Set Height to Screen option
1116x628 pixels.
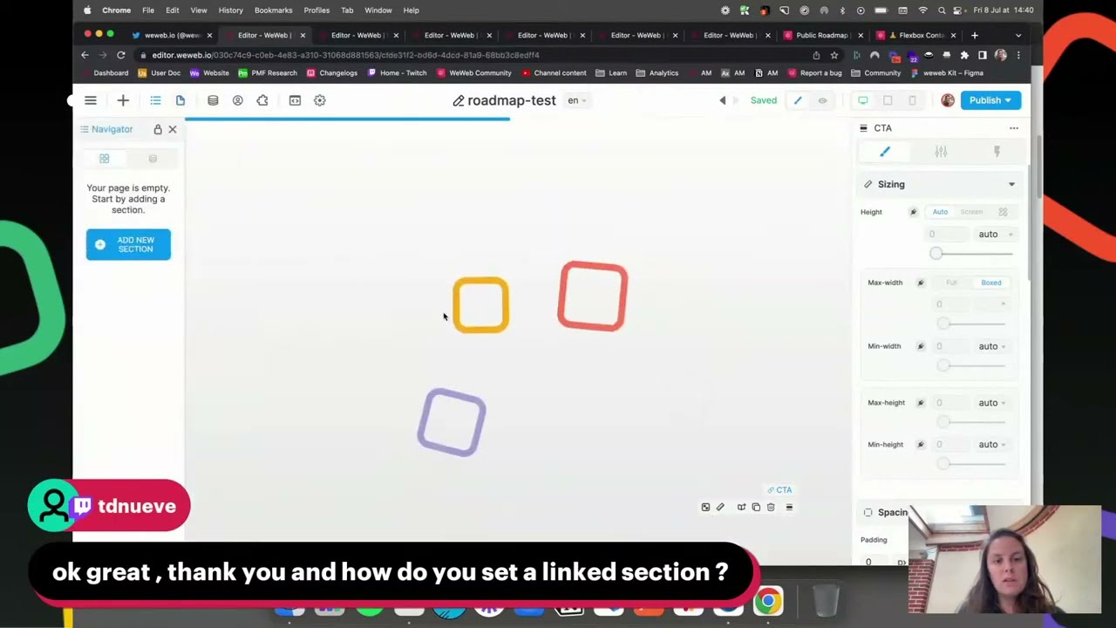(x=971, y=212)
